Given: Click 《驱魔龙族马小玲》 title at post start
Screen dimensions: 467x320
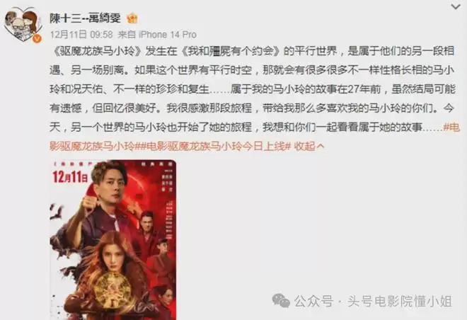Looking at the screenshot, I should [97, 51].
